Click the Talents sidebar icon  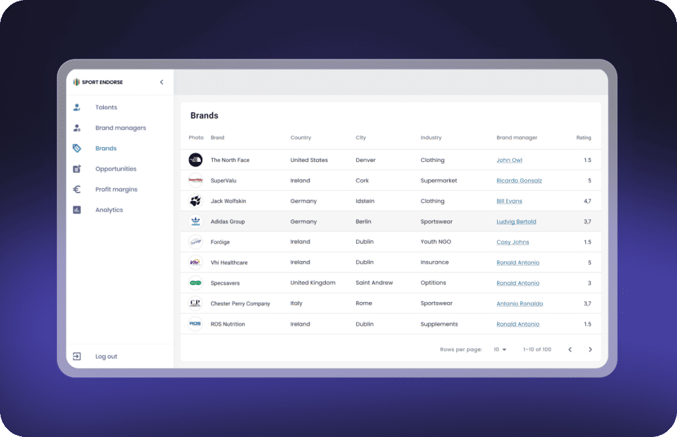point(77,107)
